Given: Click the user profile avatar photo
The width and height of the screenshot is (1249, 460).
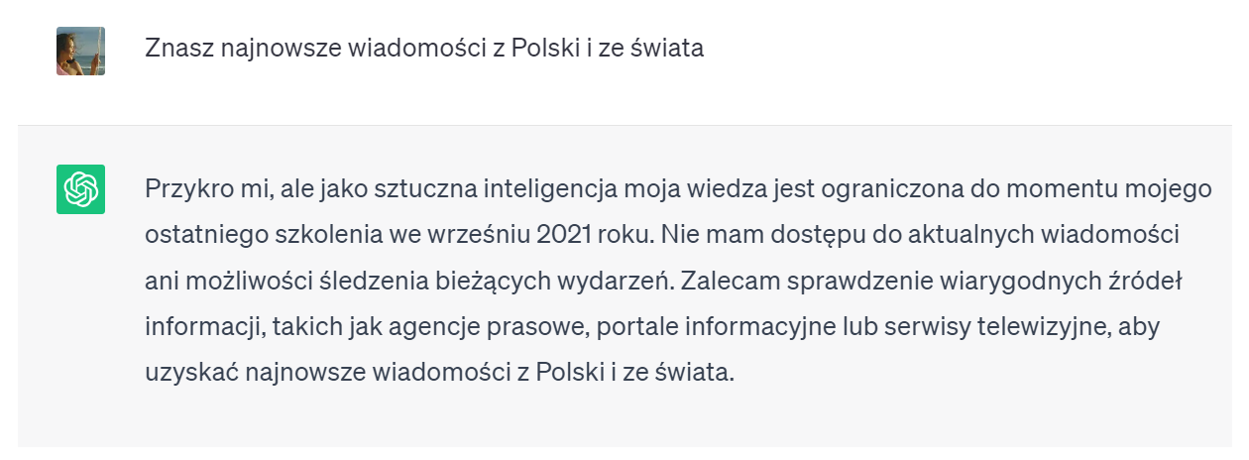Looking at the screenshot, I should tap(81, 52).
